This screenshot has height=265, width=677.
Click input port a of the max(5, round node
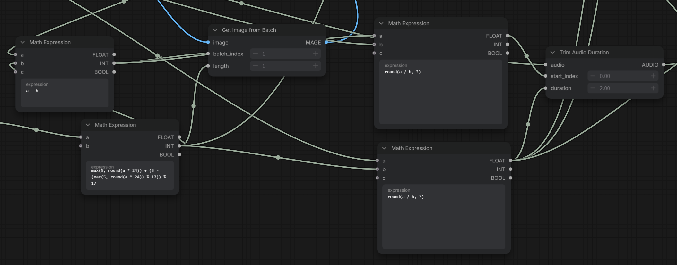(x=81, y=137)
